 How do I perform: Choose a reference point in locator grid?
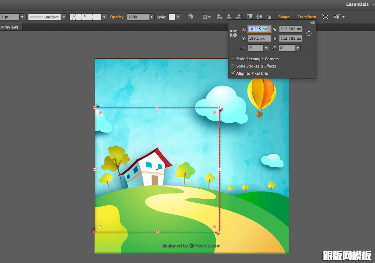coord(233,34)
